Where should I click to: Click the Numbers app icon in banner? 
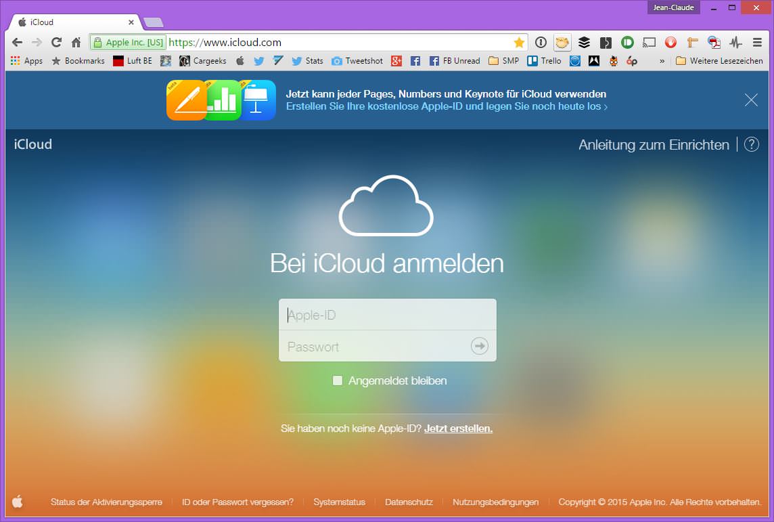(223, 100)
